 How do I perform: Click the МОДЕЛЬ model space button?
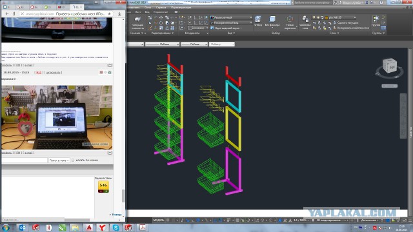[x=159, y=220]
